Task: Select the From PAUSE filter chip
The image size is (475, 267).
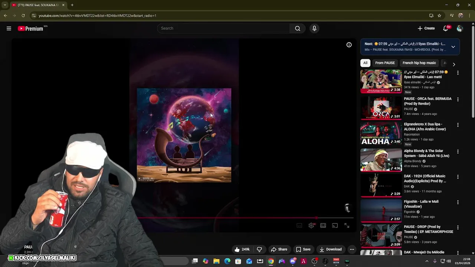Action: tap(385, 63)
